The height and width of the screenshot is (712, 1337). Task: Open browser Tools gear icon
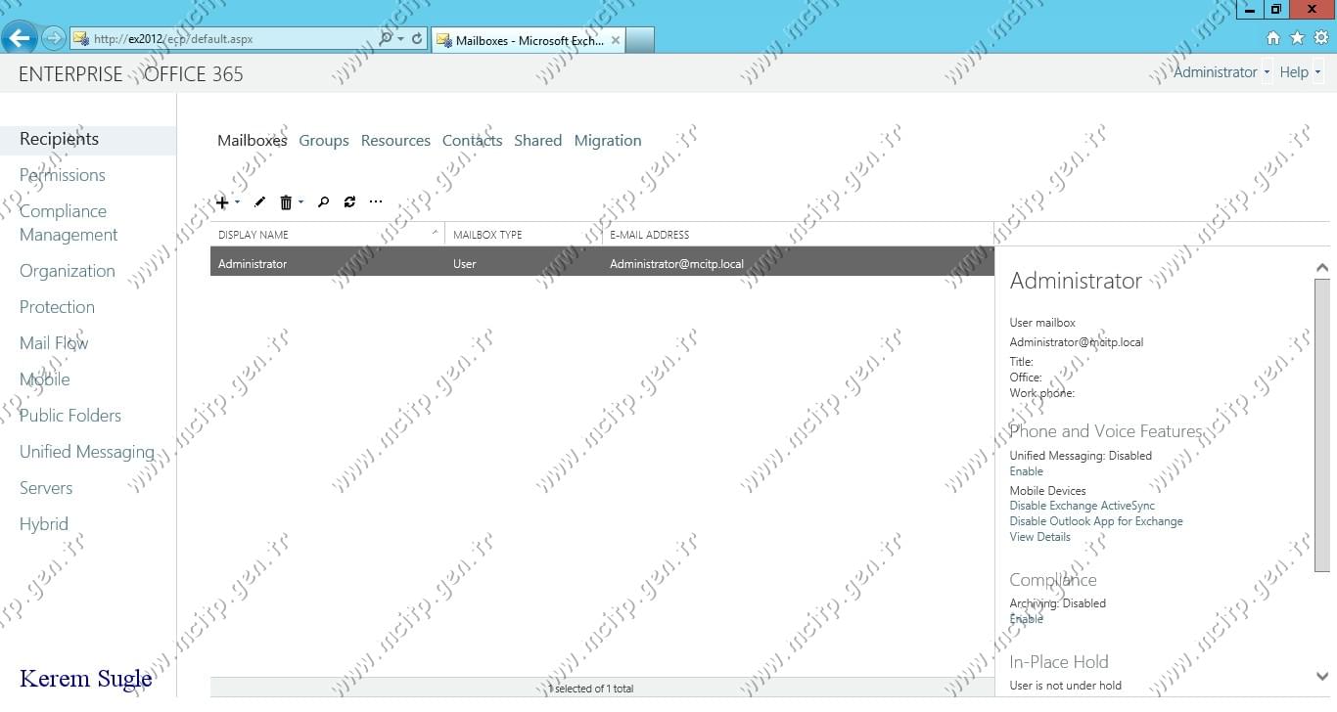click(x=1320, y=38)
